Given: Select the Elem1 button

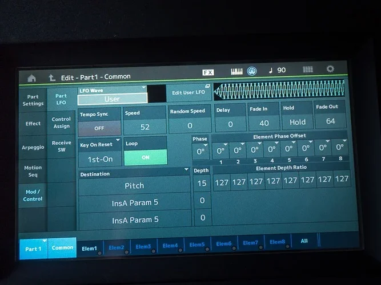Looking at the screenshot, I should point(90,249).
